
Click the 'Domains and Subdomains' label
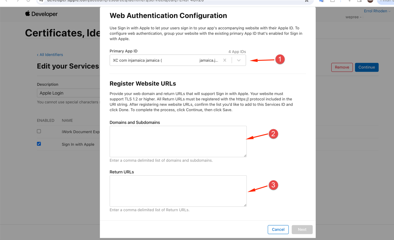click(135, 123)
